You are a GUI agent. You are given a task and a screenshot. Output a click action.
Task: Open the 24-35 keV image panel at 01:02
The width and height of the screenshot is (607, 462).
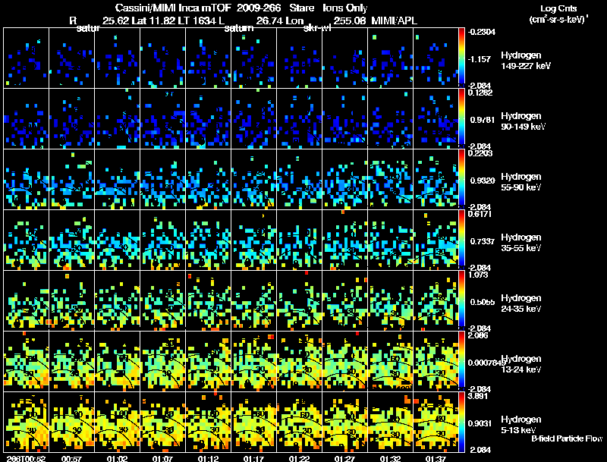point(118,300)
